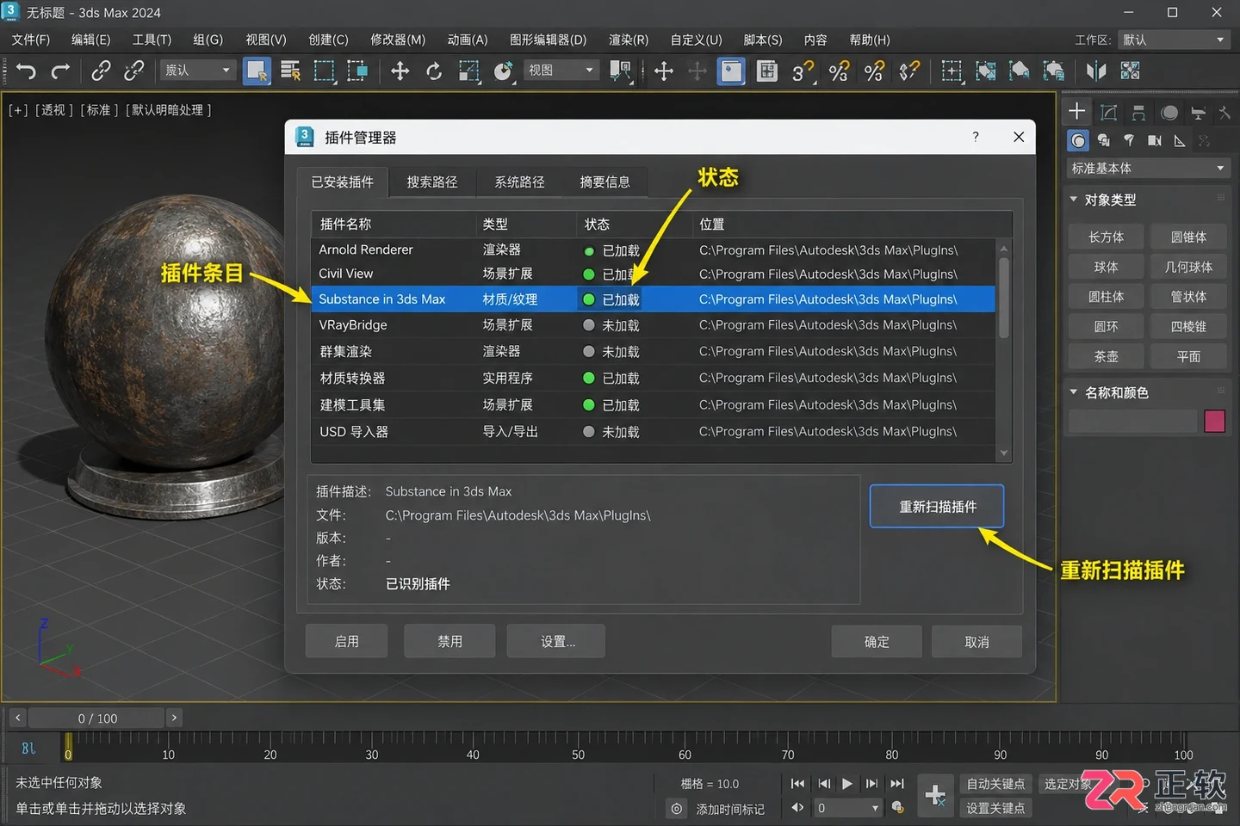This screenshot has width=1240, height=826.
Task: Open the 文件(F) menu
Action: tap(31, 40)
